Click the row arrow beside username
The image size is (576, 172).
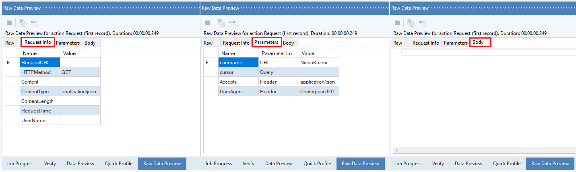click(207, 62)
